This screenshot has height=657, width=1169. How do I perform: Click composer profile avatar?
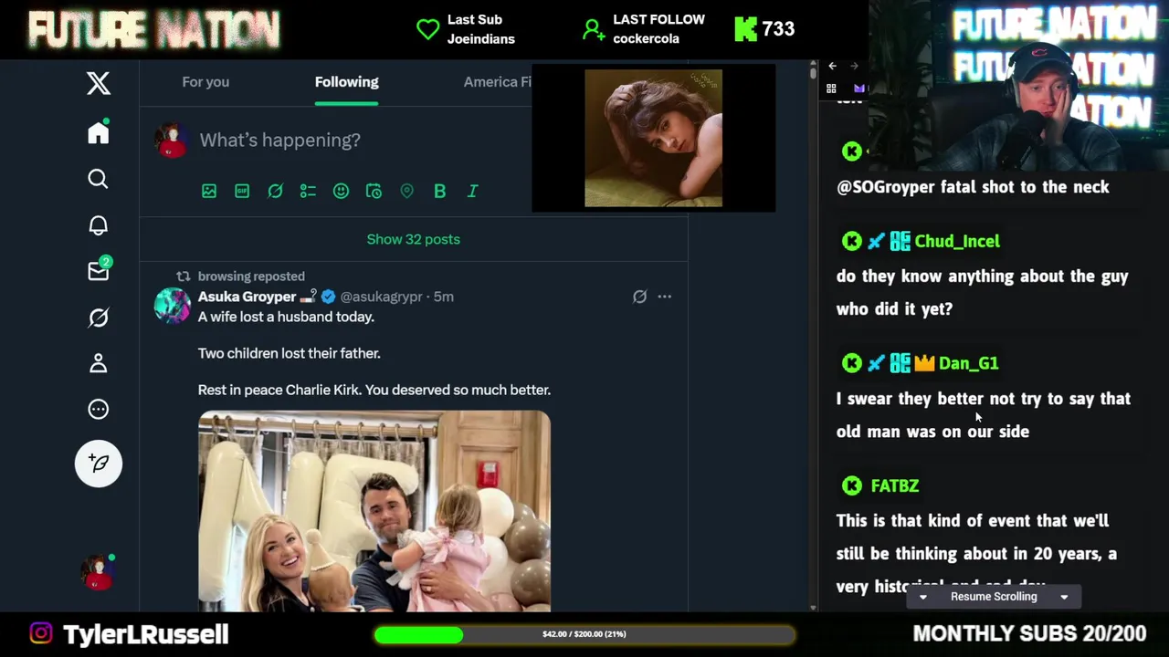click(171, 140)
